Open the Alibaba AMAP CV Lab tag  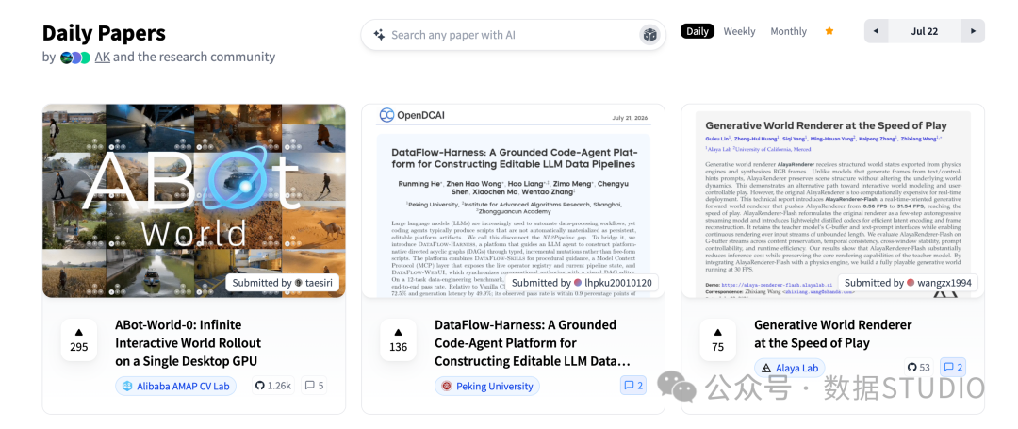176,386
